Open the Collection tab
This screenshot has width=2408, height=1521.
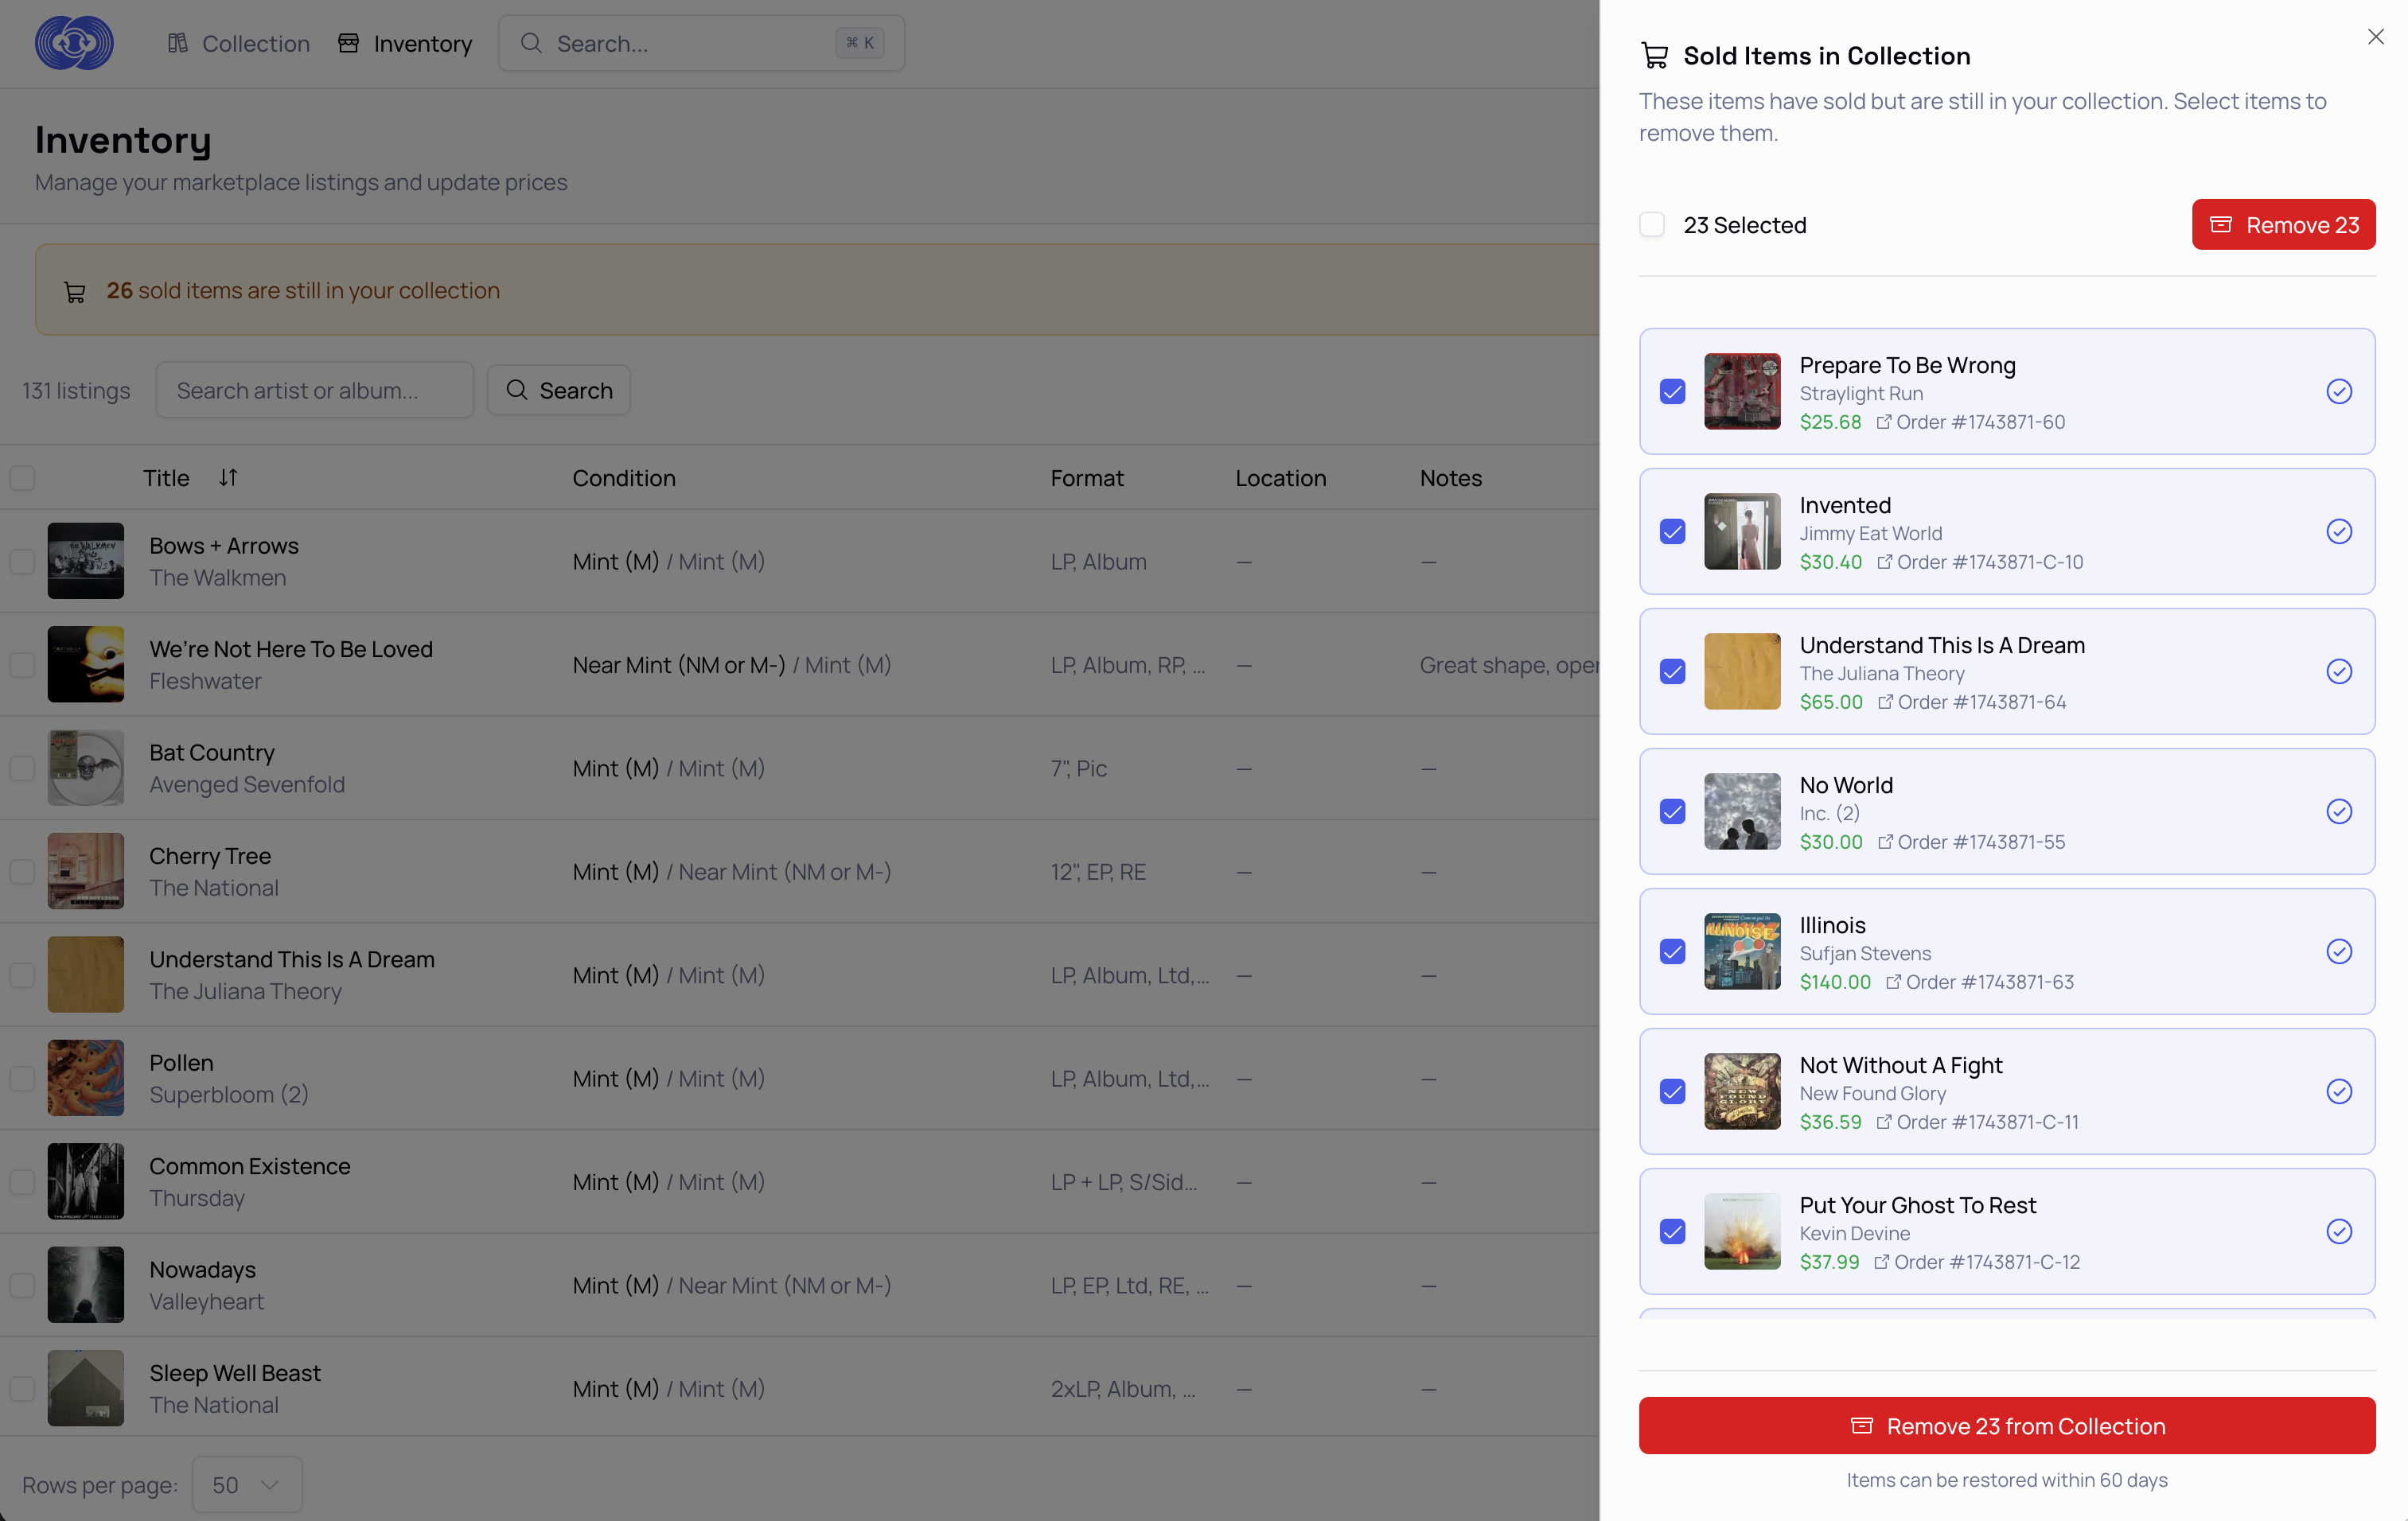tap(239, 43)
